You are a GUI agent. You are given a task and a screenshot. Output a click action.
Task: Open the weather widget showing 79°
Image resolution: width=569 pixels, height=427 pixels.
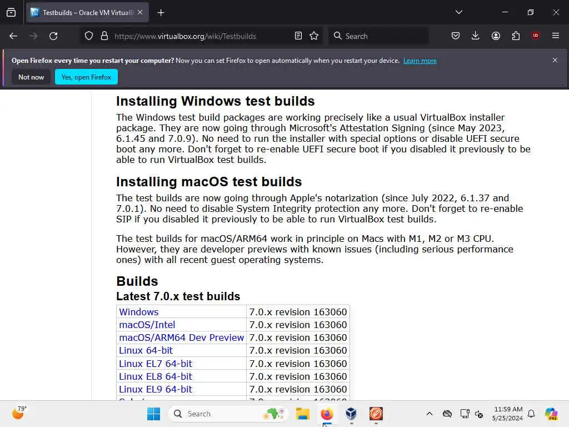click(19, 413)
